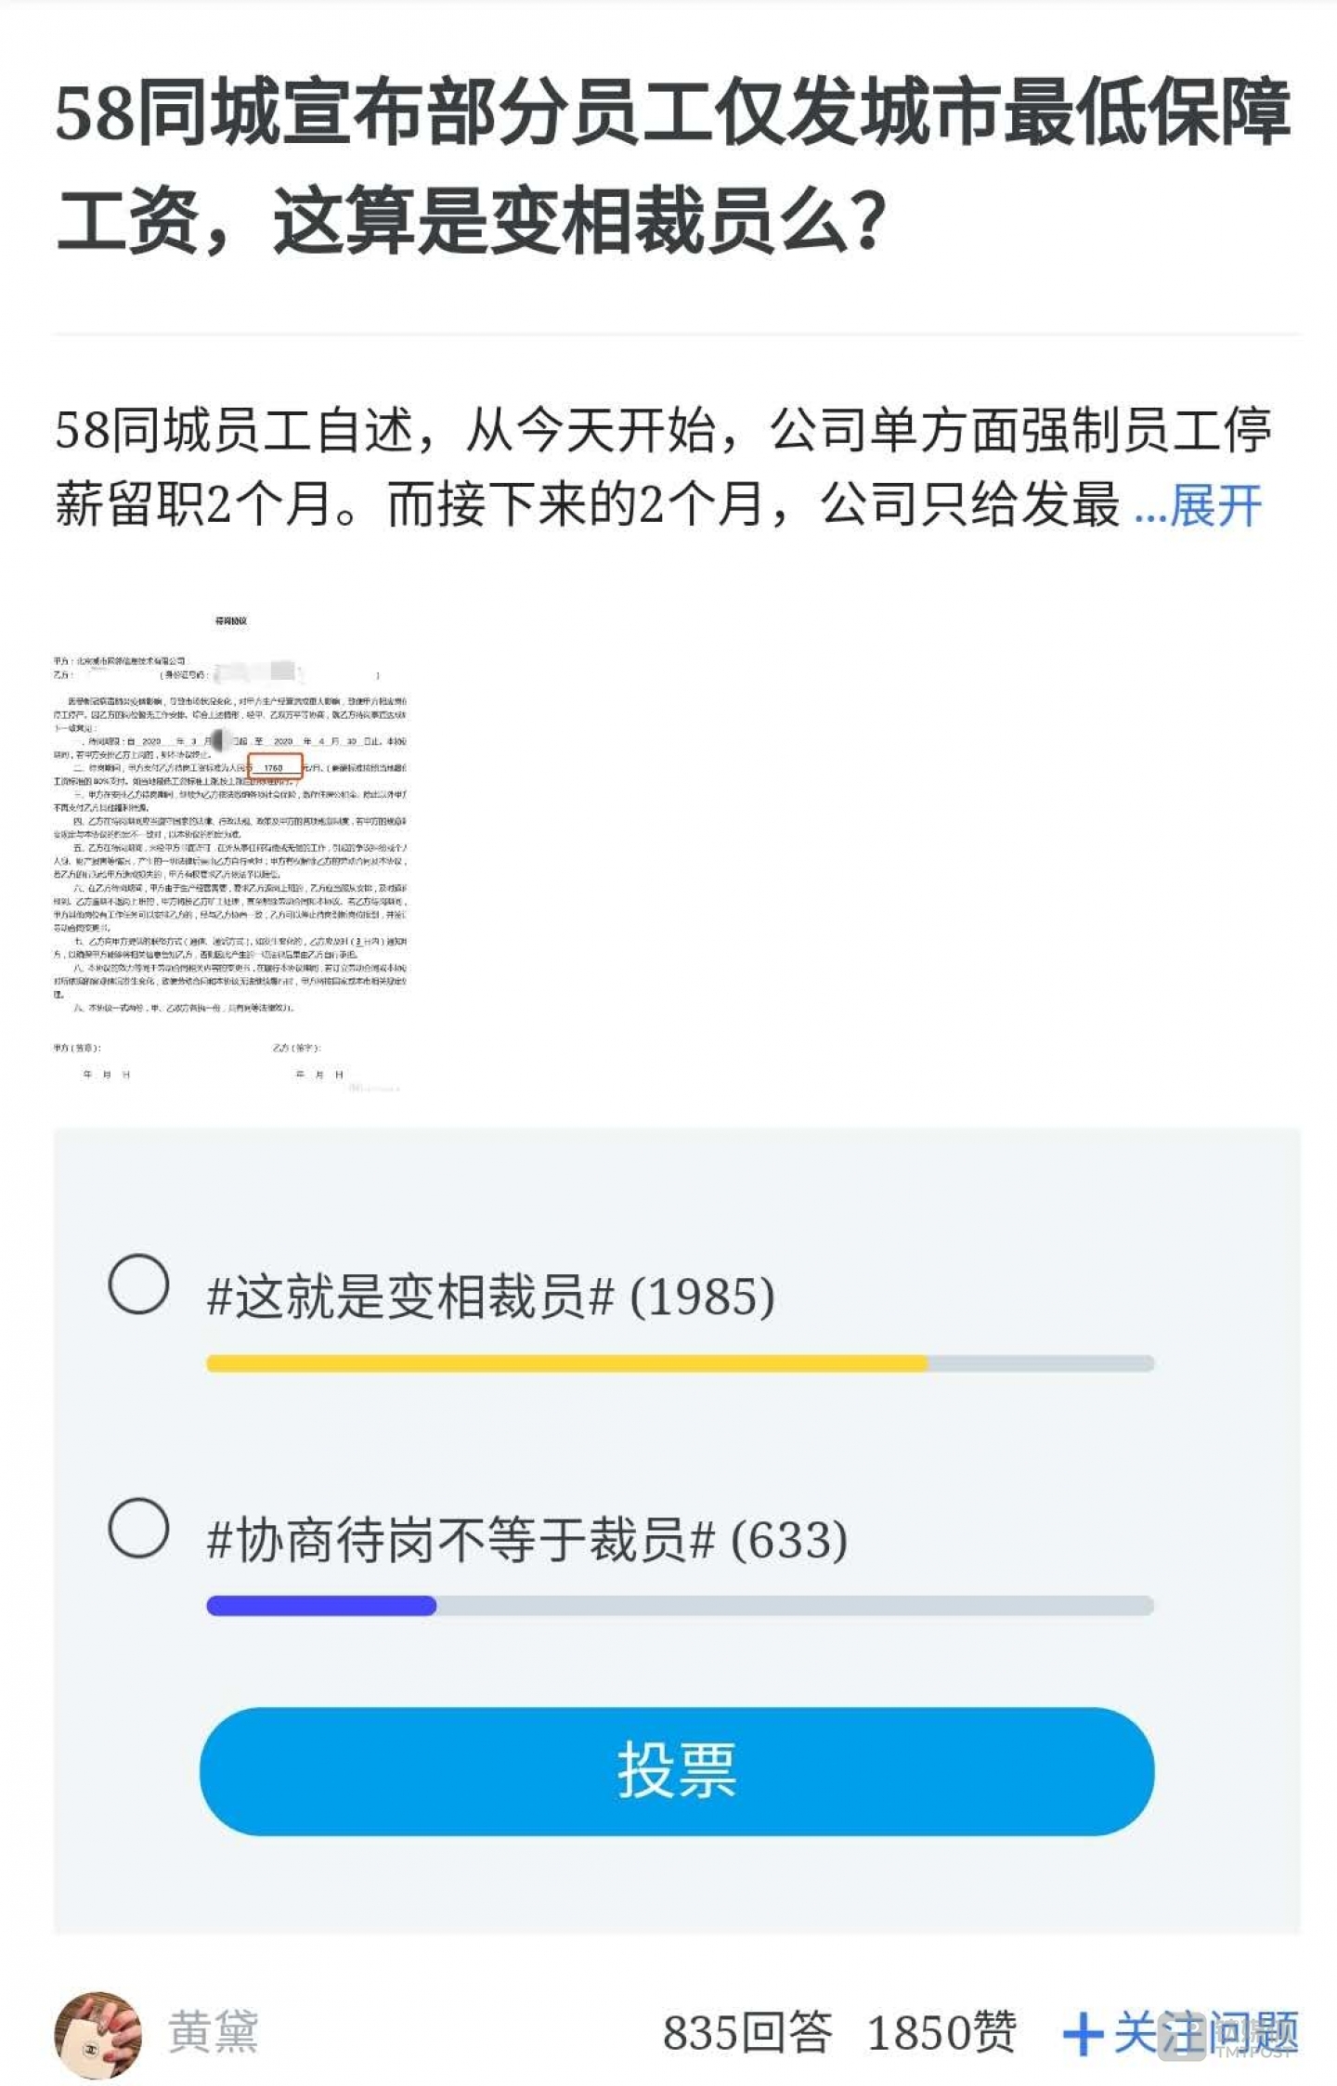Tap the #协商待岗不等于裁员# (633) label
Screen dimensions: 1337x2086
pyautogui.click(x=526, y=1539)
